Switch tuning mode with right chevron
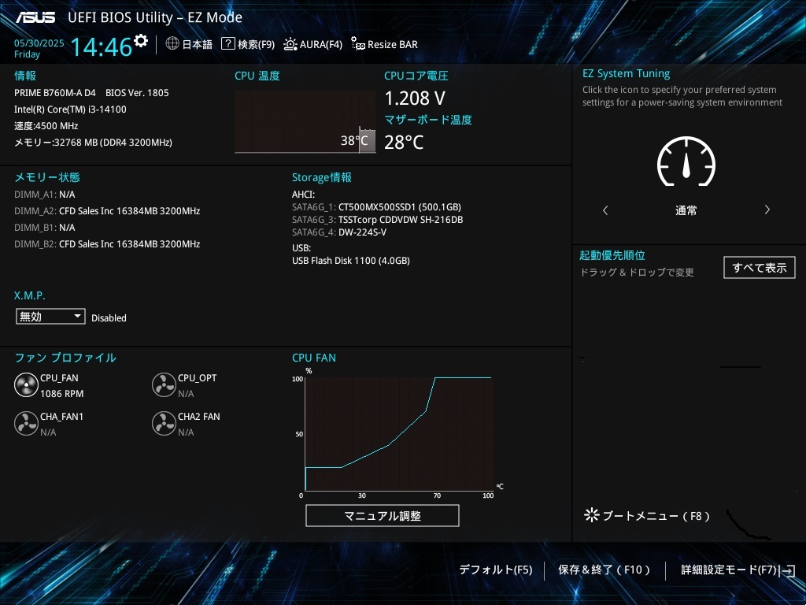 pyautogui.click(x=767, y=210)
